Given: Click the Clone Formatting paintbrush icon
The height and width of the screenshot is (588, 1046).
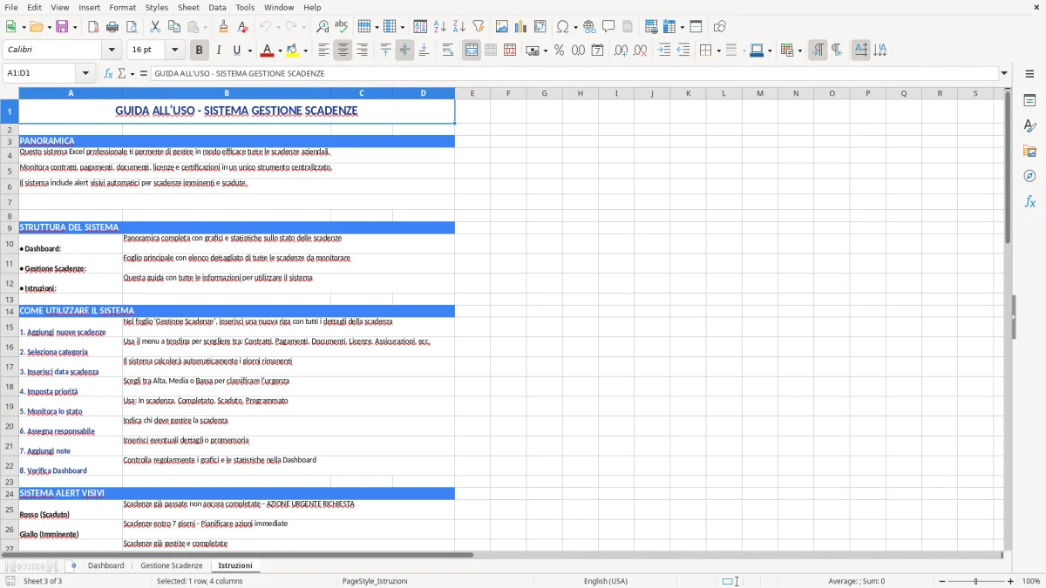Looking at the screenshot, I should [x=224, y=27].
